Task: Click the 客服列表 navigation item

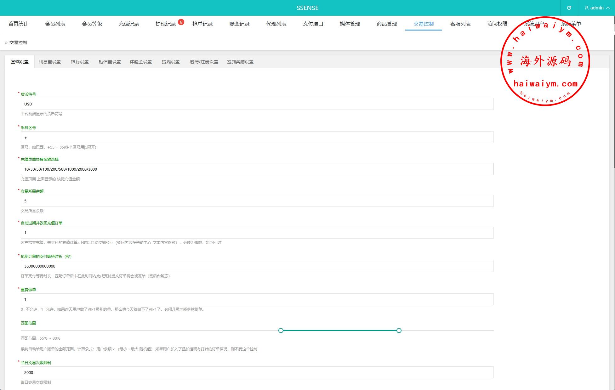Action: click(460, 24)
